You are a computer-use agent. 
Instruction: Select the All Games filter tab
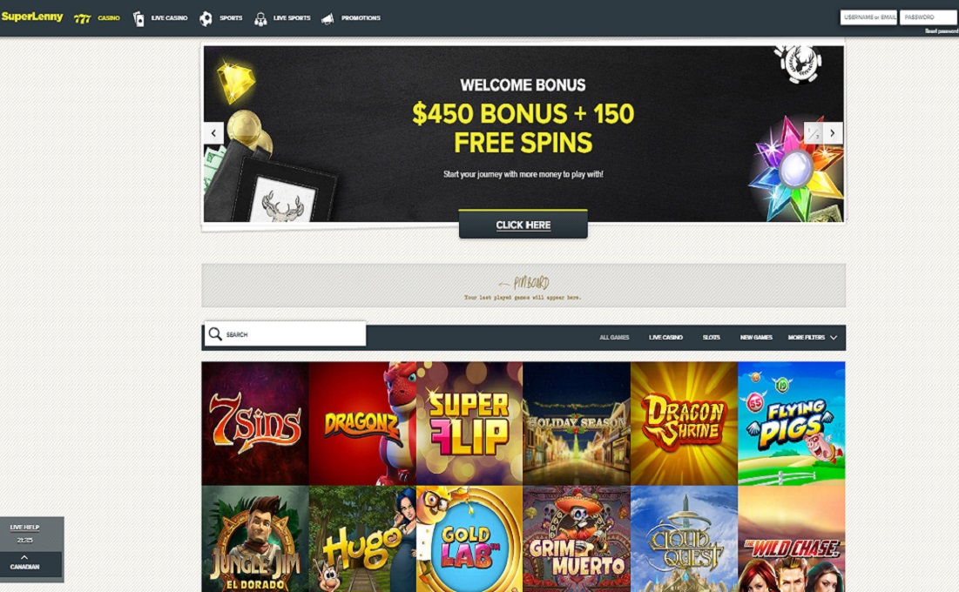pyautogui.click(x=614, y=338)
